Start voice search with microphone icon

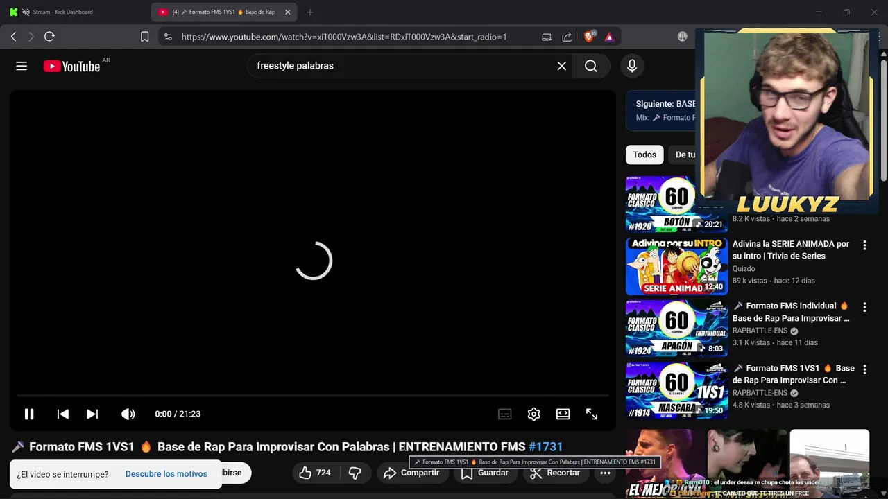tap(631, 66)
